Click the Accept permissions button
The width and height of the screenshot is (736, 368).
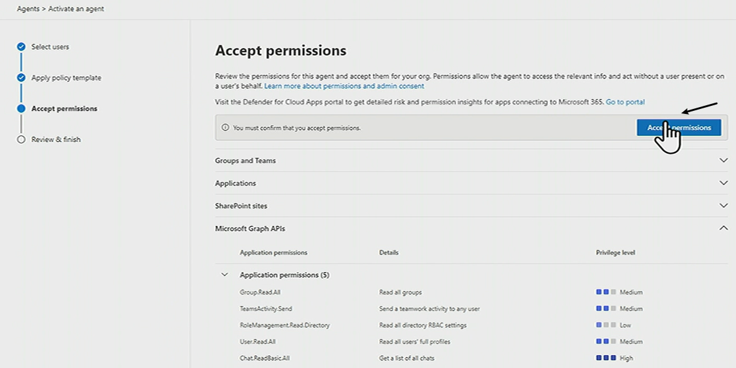click(679, 128)
